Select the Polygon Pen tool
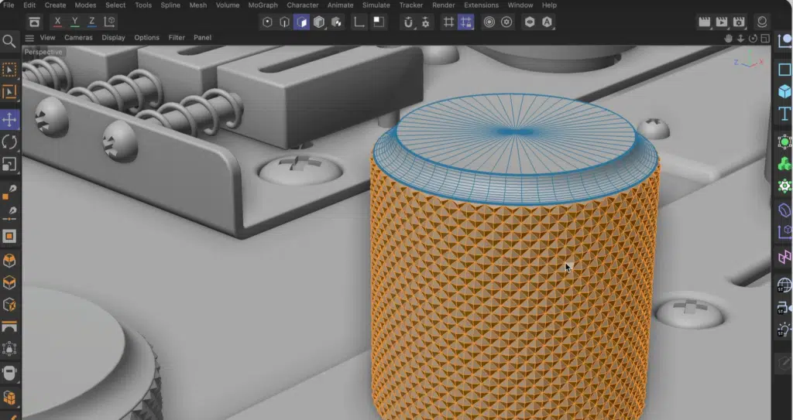The width and height of the screenshot is (793, 420). [9, 192]
